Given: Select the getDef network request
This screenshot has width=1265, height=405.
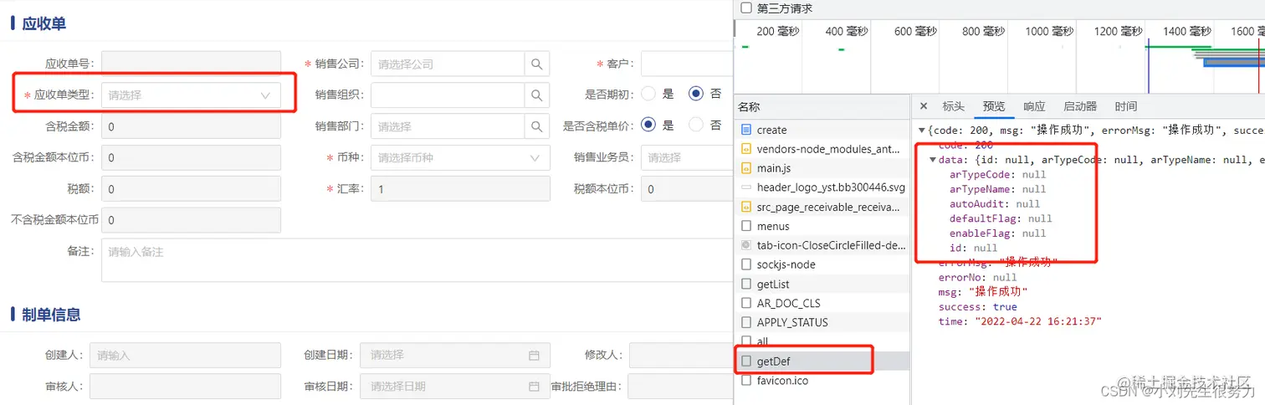Looking at the screenshot, I should coord(821,361).
